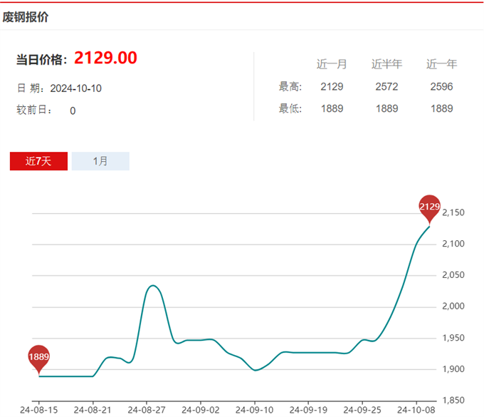Click the 最低 row label
Viewport: 484px width, 417px height.
290,109
